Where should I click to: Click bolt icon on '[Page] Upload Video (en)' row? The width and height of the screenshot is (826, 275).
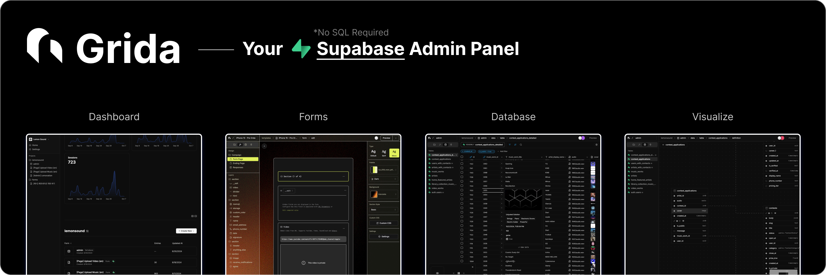tap(113, 261)
